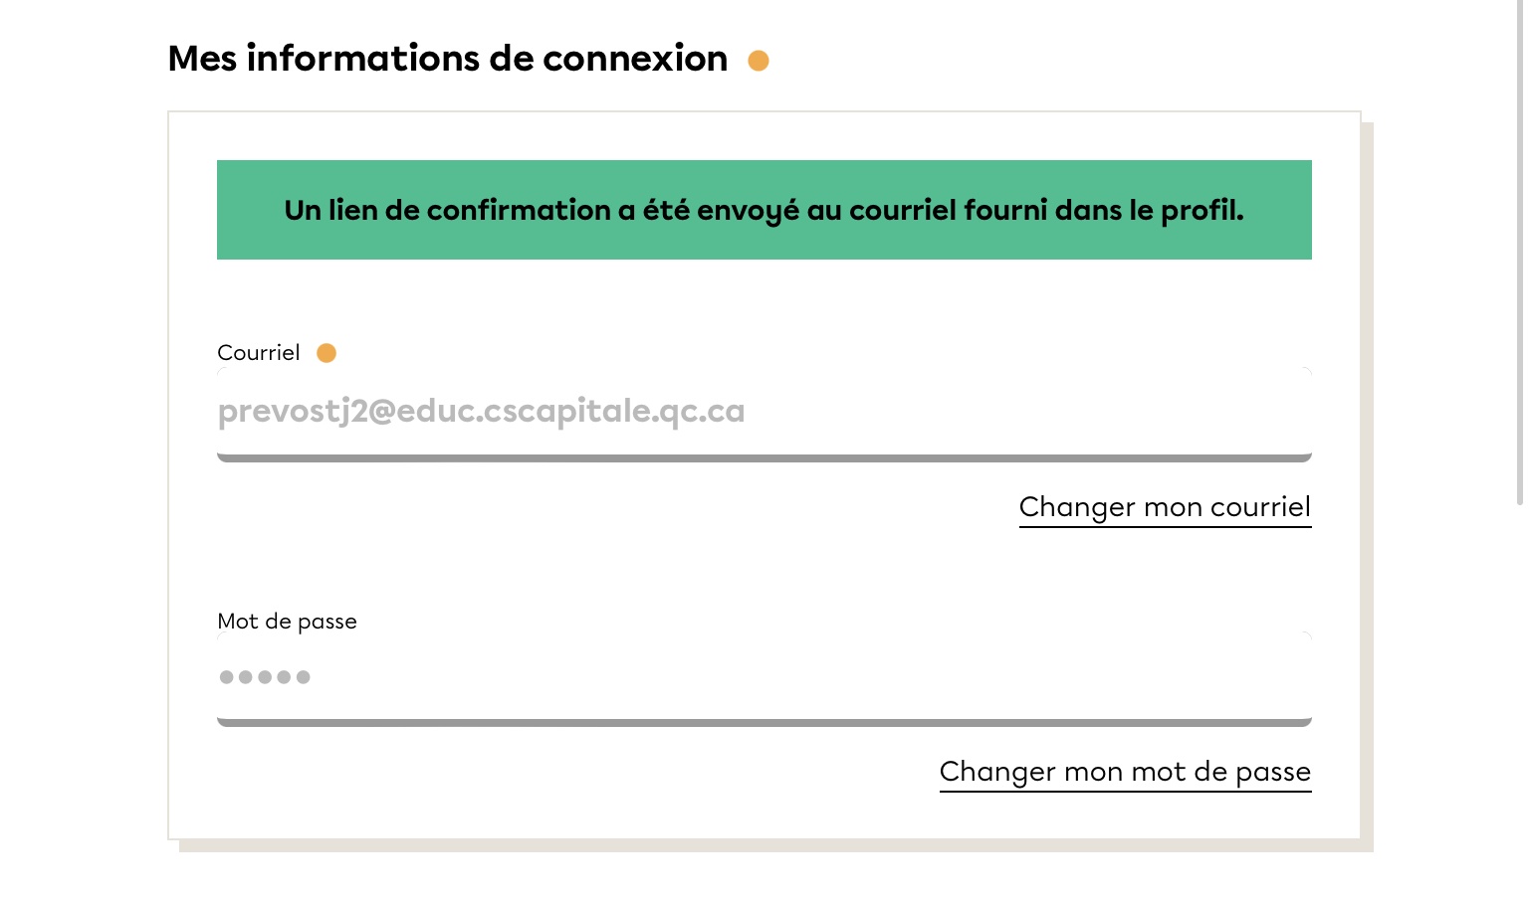The image size is (1529, 903).
Task: Click the orange dot next to Courriel
Action: [x=327, y=353]
